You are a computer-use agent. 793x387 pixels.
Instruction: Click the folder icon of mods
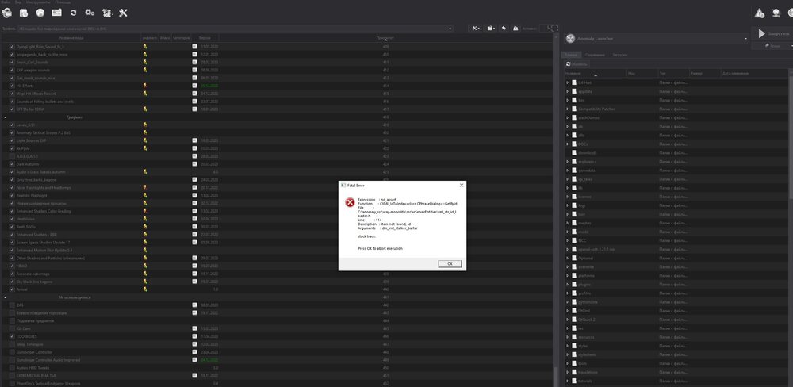coord(574,232)
